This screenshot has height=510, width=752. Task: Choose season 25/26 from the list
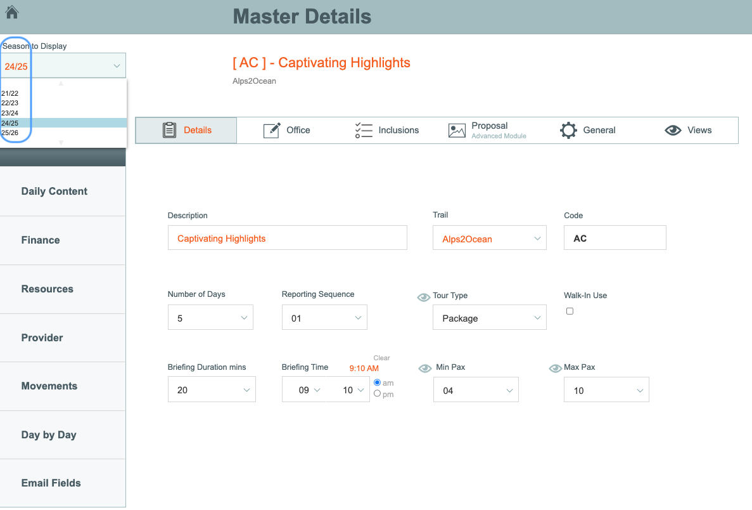click(x=63, y=133)
